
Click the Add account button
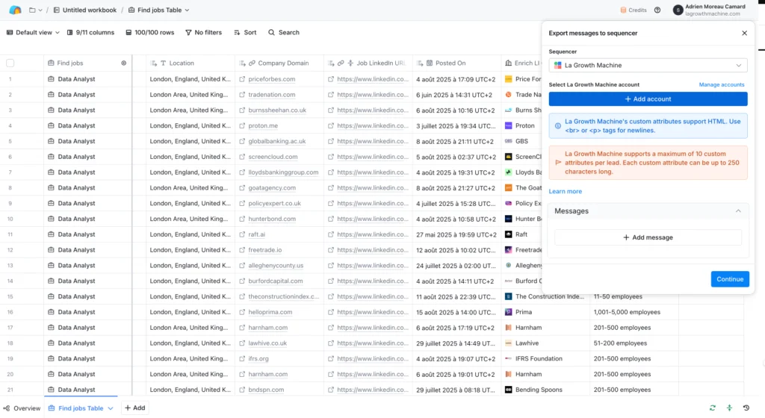pyautogui.click(x=648, y=99)
